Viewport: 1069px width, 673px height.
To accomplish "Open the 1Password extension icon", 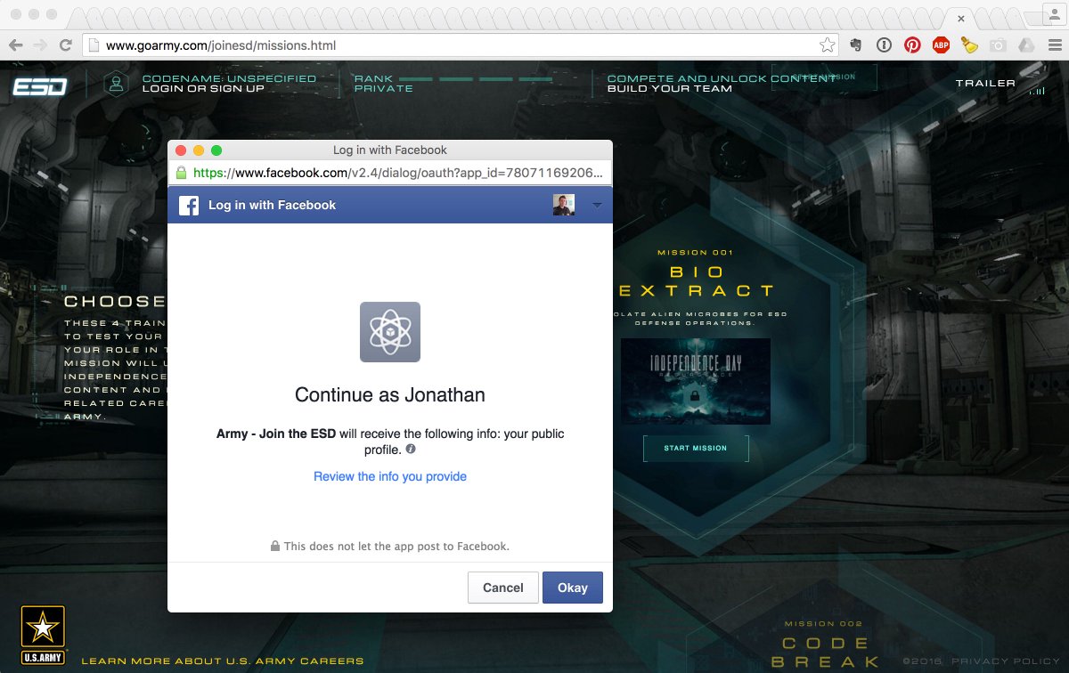I will click(x=884, y=45).
